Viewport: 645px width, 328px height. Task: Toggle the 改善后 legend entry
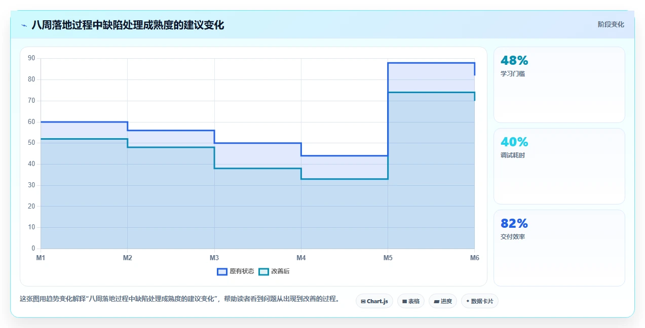click(274, 271)
